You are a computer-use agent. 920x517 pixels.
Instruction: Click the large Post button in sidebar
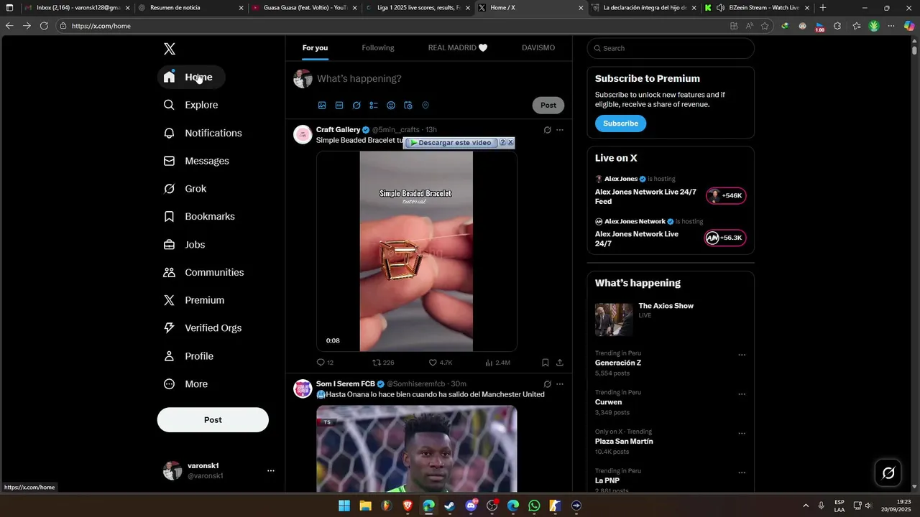click(213, 420)
